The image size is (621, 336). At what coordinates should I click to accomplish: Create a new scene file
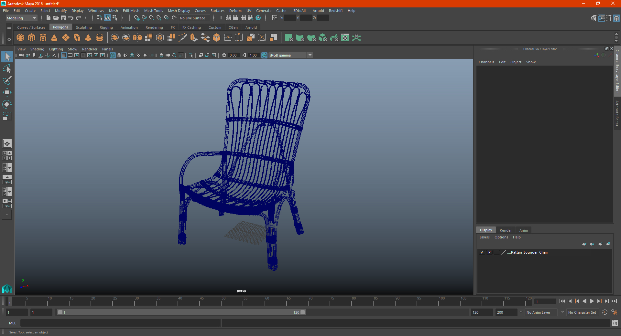point(48,18)
